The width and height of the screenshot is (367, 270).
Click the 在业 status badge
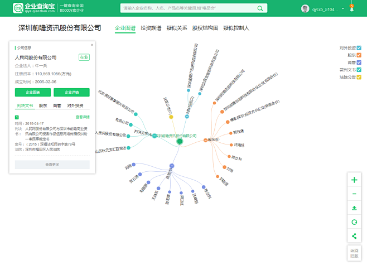pos(84,57)
